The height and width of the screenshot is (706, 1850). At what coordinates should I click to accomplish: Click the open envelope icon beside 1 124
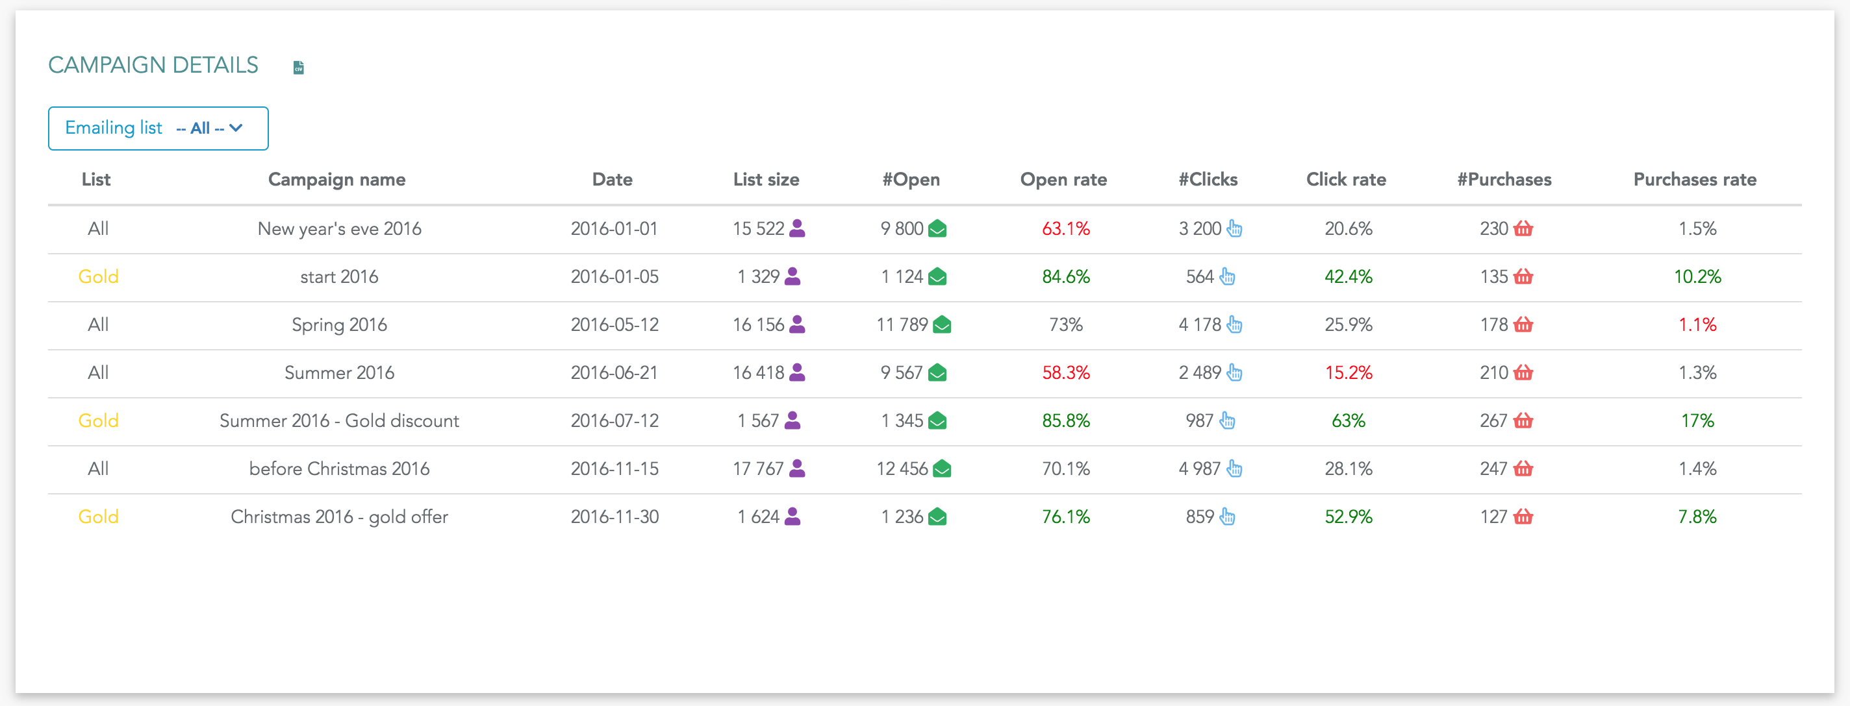tap(937, 277)
